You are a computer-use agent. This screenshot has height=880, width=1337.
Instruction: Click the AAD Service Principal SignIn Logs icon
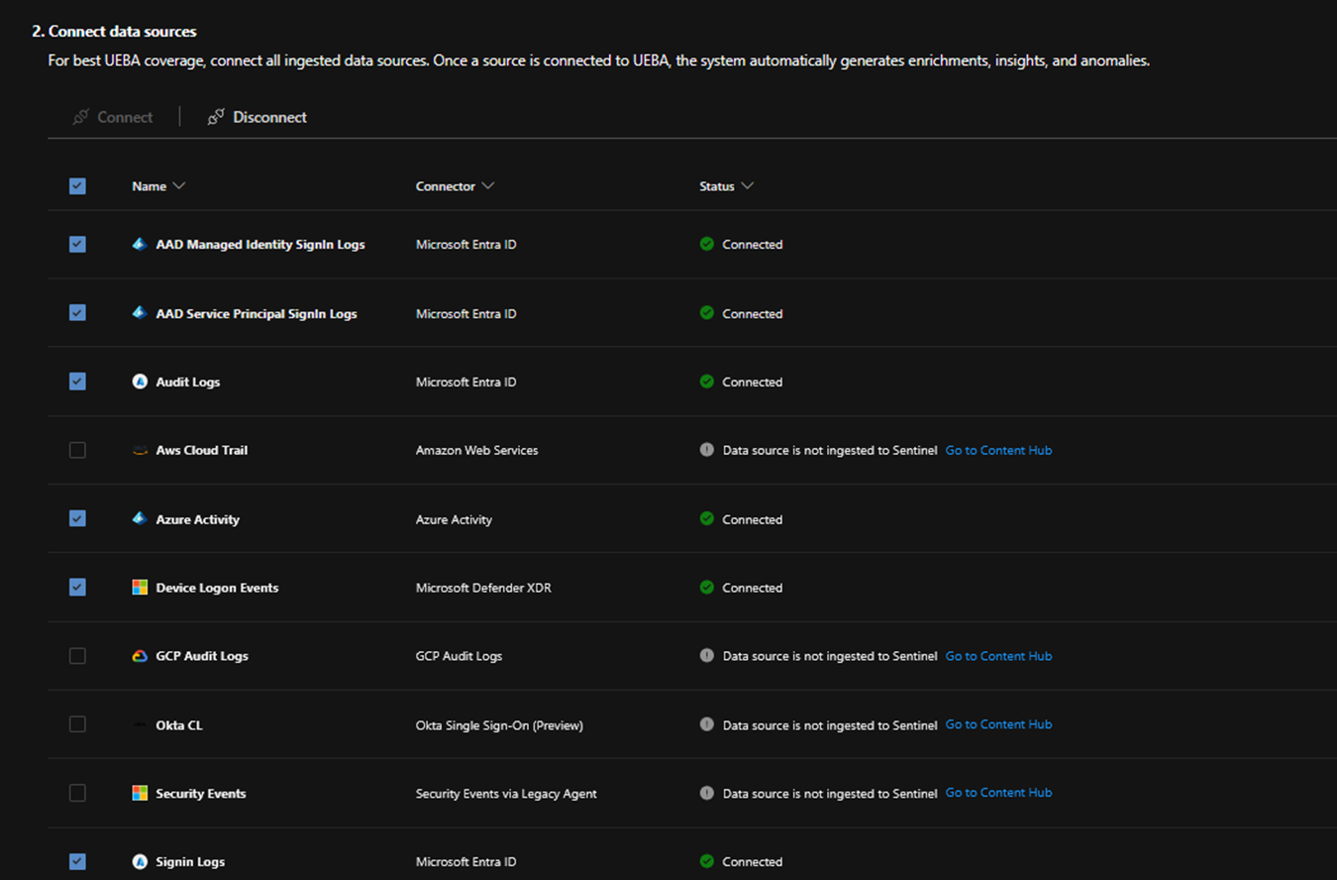click(x=140, y=313)
